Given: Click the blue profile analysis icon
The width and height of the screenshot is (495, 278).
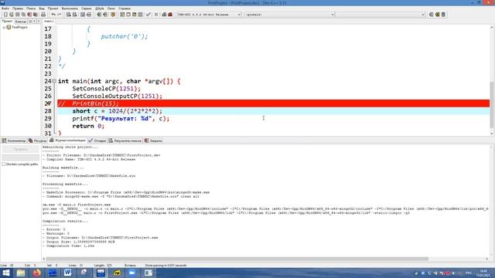Looking at the screenshot, I should tap(164, 15).
